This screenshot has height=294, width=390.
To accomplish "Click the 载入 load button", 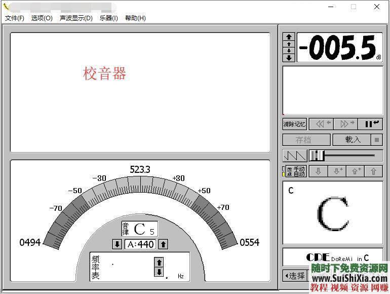I will (353, 140).
